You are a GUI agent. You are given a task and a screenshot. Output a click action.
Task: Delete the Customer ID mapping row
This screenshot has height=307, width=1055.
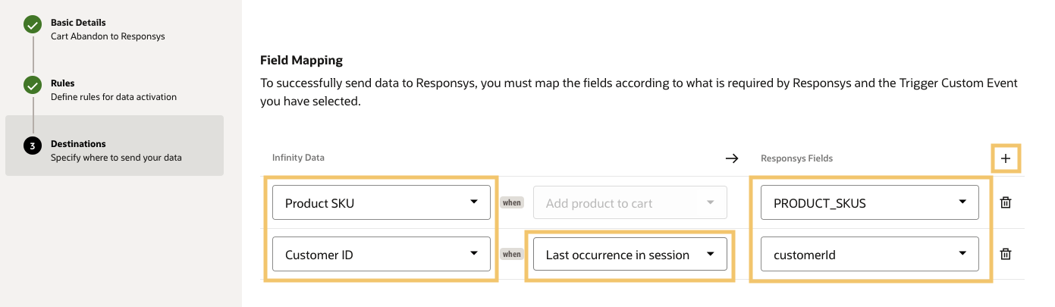[x=1006, y=255]
